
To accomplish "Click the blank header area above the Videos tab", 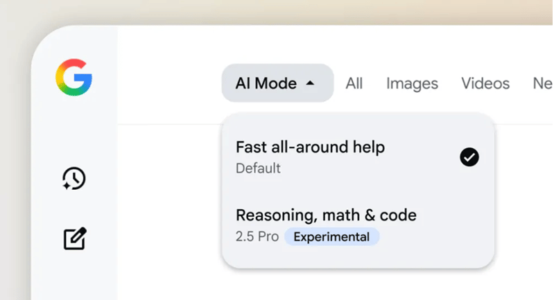I will tap(485, 49).
